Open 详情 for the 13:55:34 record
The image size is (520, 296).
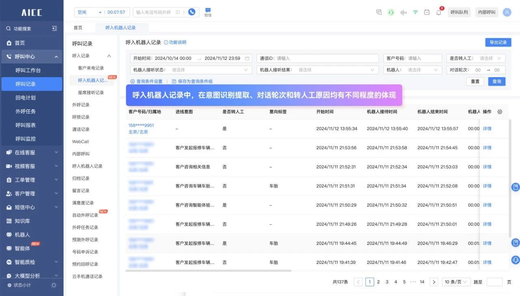[x=487, y=129]
